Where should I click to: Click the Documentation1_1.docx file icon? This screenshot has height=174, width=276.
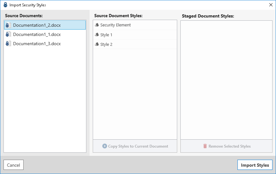click(9, 34)
